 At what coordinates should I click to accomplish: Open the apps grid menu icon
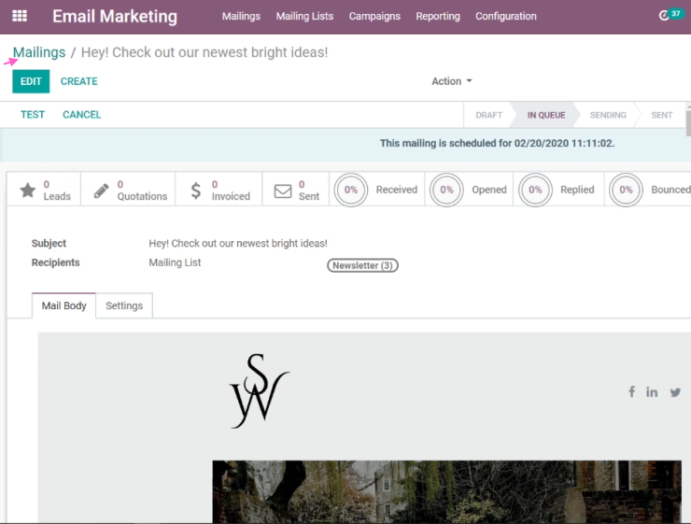[20, 16]
